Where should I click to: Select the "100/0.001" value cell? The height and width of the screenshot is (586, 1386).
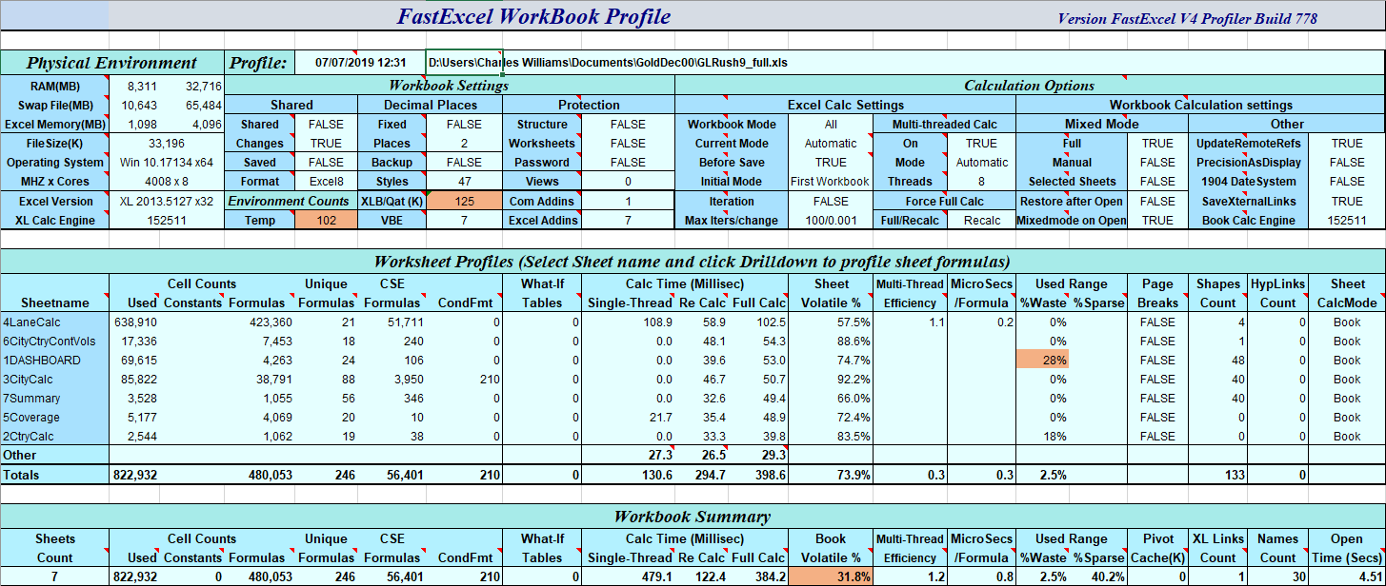[x=831, y=220]
